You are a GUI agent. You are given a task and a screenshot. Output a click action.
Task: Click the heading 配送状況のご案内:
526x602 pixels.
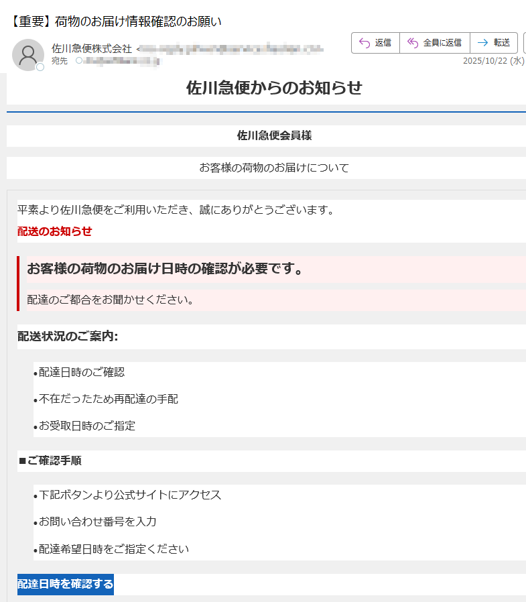[x=68, y=337]
